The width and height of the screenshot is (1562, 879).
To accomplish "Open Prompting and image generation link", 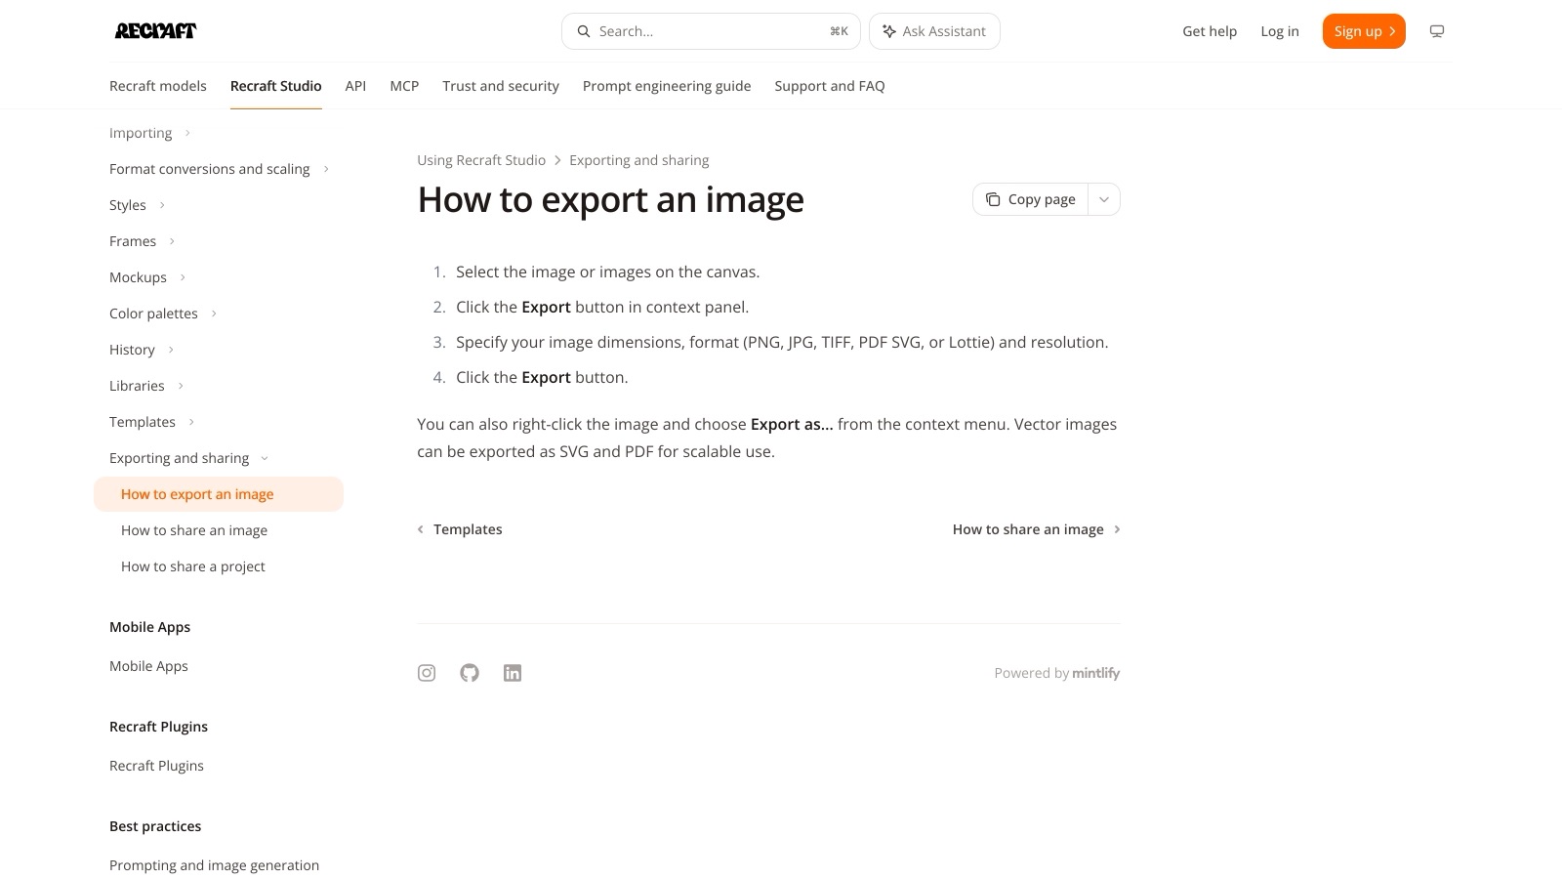I will point(214,865).
